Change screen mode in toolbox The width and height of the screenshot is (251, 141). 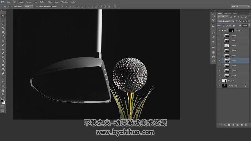click(x=3, y=111)
